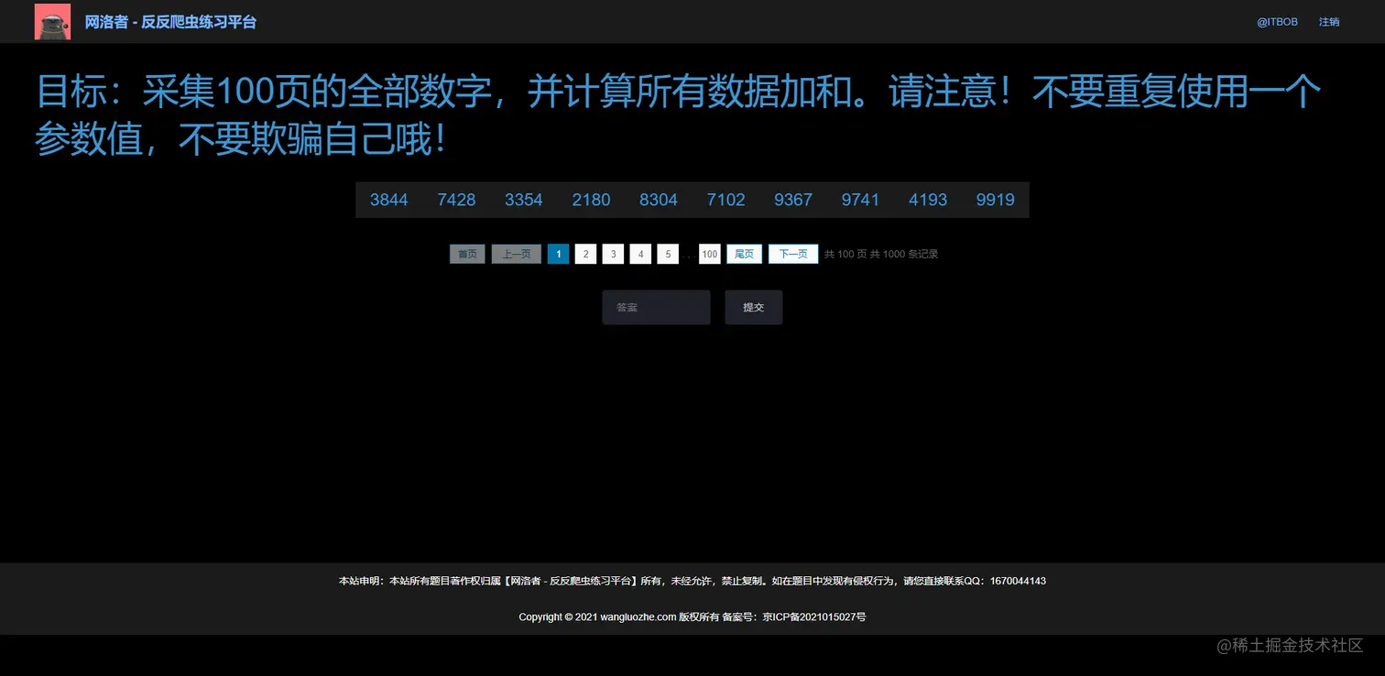Select the number 2180
1385x676 pixels.
pyautogui.click(x=591, y=200)
